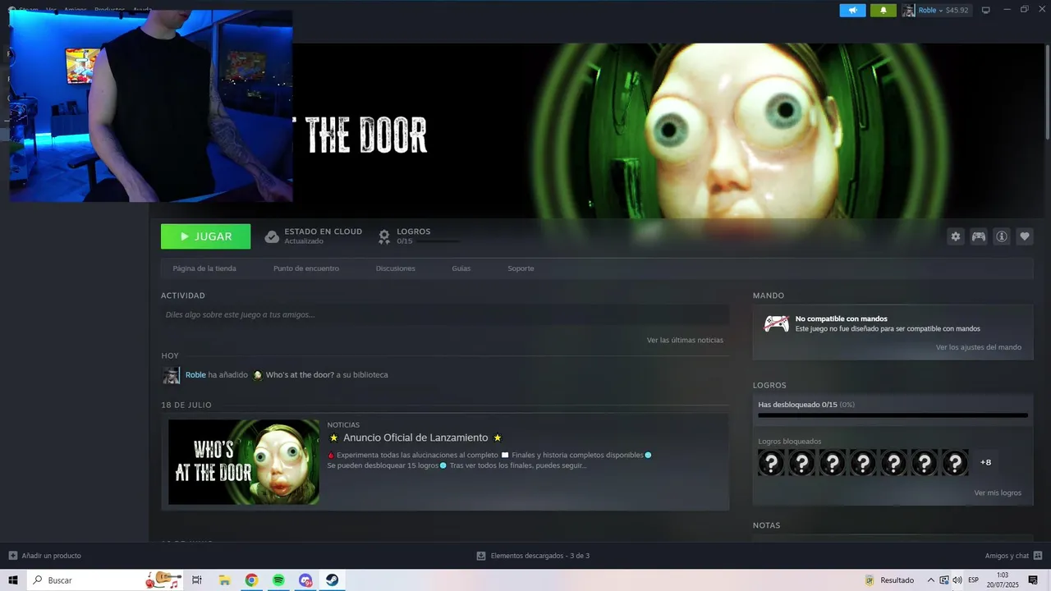Screen dimensions: 1051x591
Task: Open the green notifications bell
Action: tap(883, 10)
